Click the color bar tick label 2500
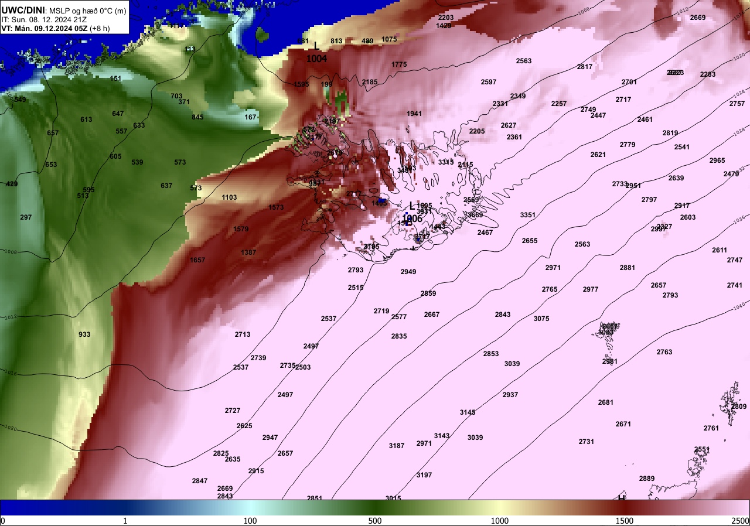750x526 pixels. point(741,521)
